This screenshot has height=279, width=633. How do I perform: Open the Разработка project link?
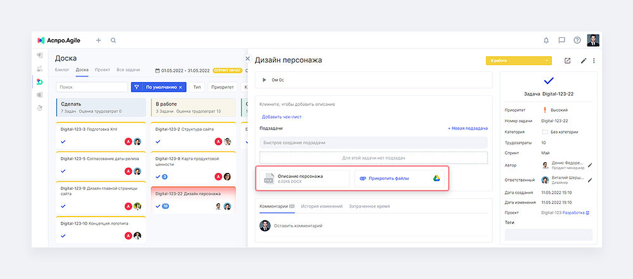(x=573, y=213)
